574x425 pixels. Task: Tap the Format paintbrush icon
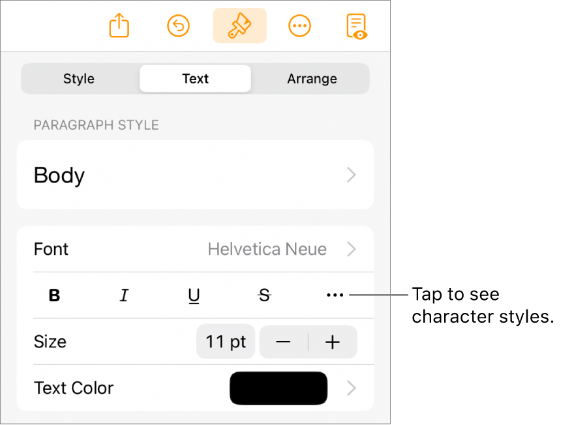coord(239,25)
